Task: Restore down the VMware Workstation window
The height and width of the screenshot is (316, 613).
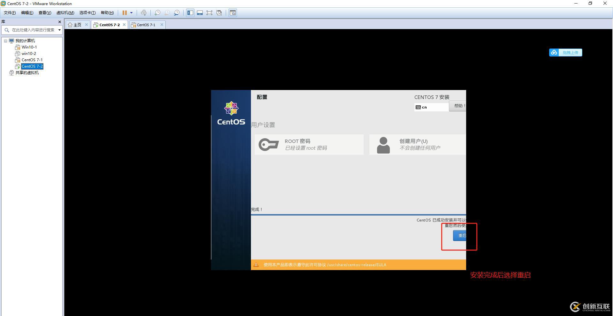Action: (590, 4)
